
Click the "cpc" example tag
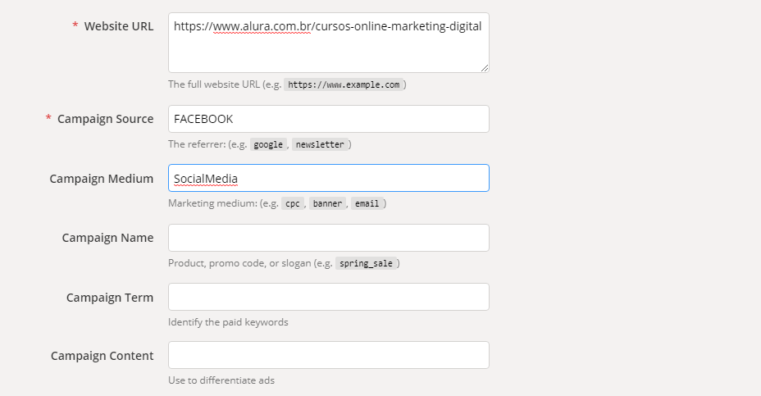click(292, 203)
